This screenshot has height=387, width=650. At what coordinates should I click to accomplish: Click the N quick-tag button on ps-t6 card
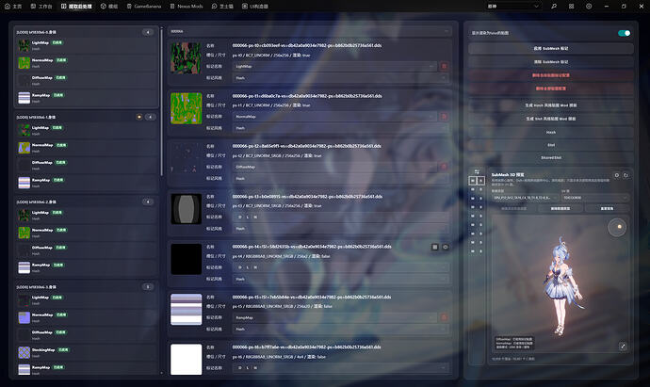255,368
